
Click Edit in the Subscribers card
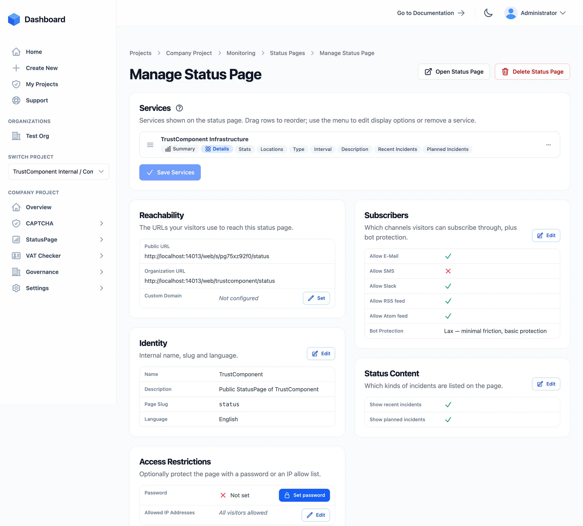point(546,235)
